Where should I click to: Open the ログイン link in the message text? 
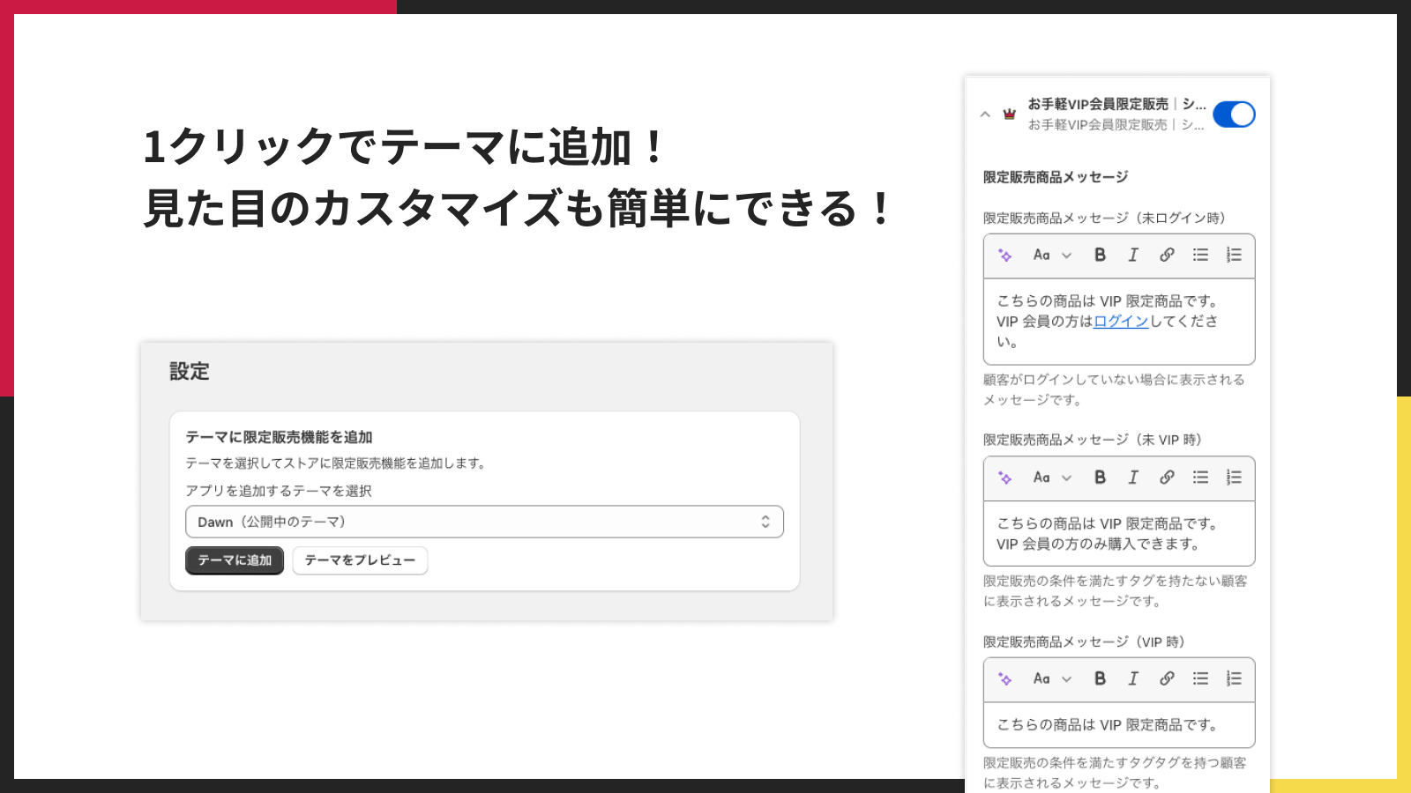pos(1120,321)
